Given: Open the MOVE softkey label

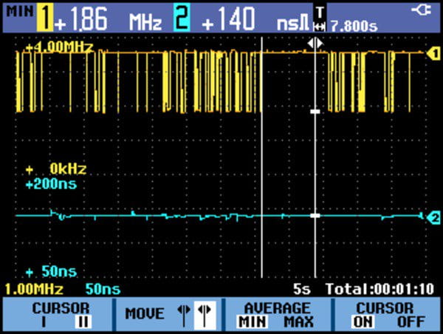Looking at the screenshot, I should tap(145, 314).
